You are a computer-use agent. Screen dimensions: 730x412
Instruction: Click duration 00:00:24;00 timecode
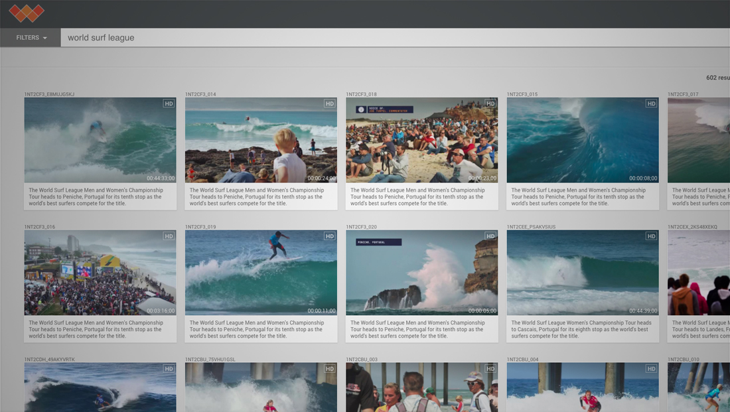point(321,178)
